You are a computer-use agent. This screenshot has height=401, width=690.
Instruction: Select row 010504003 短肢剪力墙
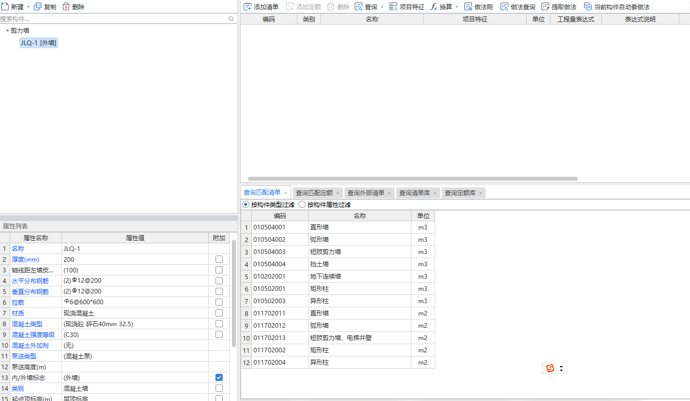338,251
